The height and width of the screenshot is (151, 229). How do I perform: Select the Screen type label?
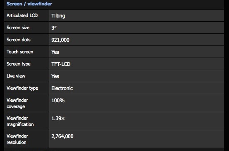18,64
